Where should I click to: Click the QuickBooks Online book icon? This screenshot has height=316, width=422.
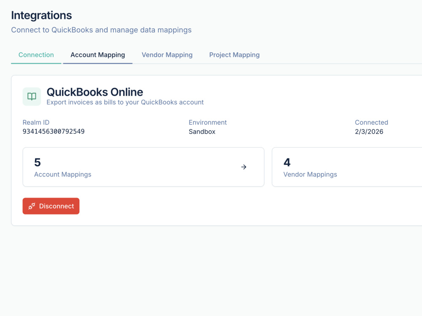click(32, 96)
